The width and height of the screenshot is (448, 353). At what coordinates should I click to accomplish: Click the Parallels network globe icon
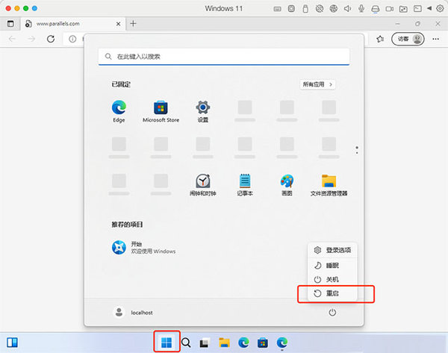coord(334,9)
